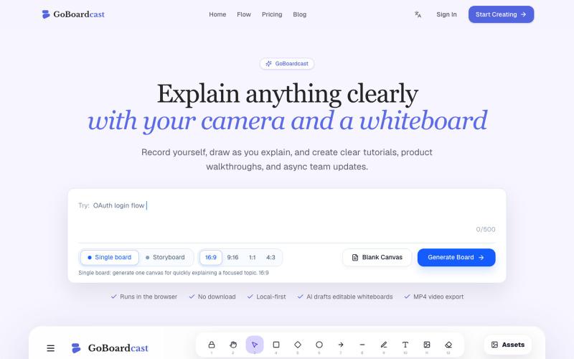The height and width of the screenshot is (359, 574).
Task: Select the arrow drawing tool
Action: (x=341, y=345)
